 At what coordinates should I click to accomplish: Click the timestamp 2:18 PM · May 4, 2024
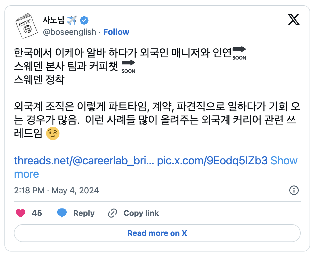pos(56,190)
